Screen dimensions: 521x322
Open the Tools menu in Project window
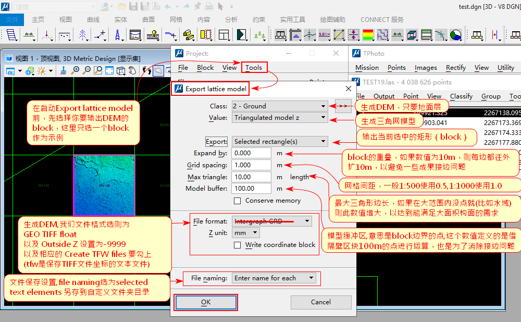click(254, 67)
